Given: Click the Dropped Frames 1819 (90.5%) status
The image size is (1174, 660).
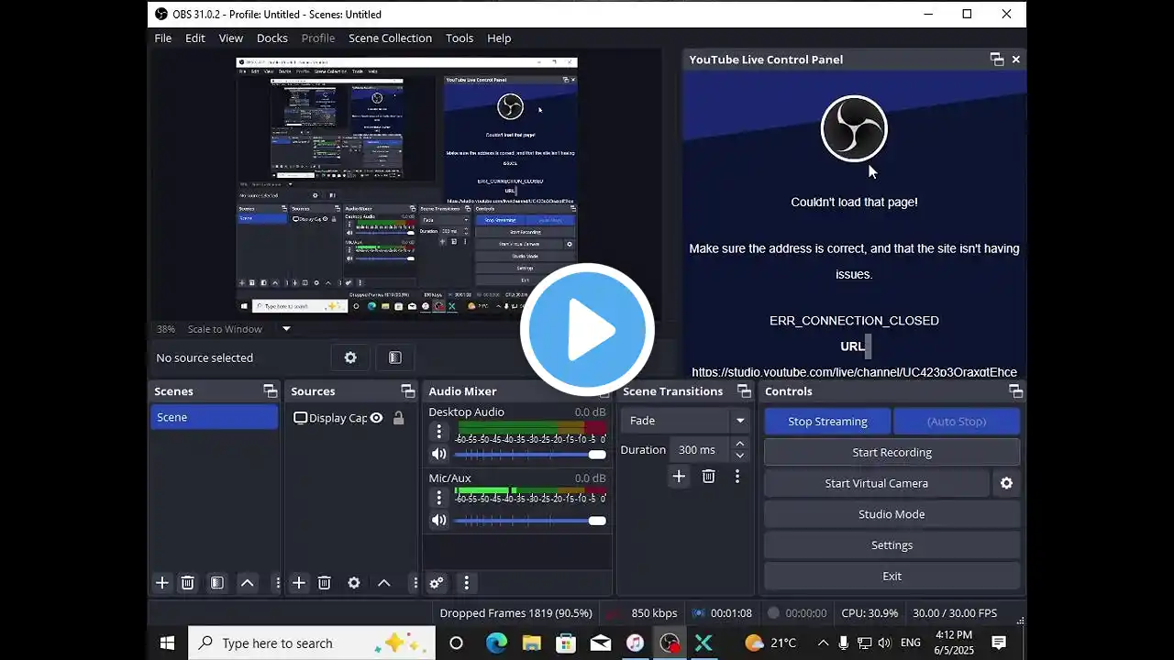Looking at the screenshot, I should (x=516, y=613).
